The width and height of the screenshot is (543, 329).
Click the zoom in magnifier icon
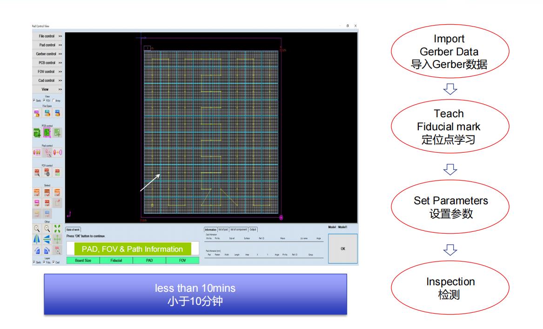(x=37, y=228)
